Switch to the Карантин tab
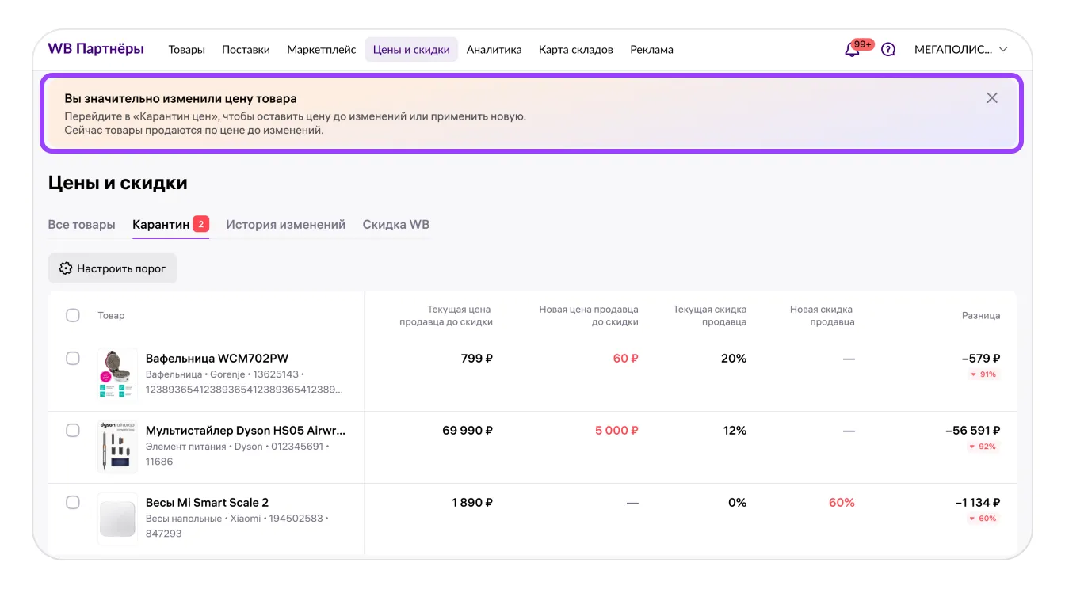The image size is (1065, 589). 170,225
